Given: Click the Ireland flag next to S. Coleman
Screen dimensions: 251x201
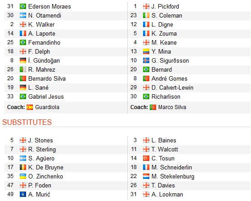Looking at the screenshot, I should (146, 15).
